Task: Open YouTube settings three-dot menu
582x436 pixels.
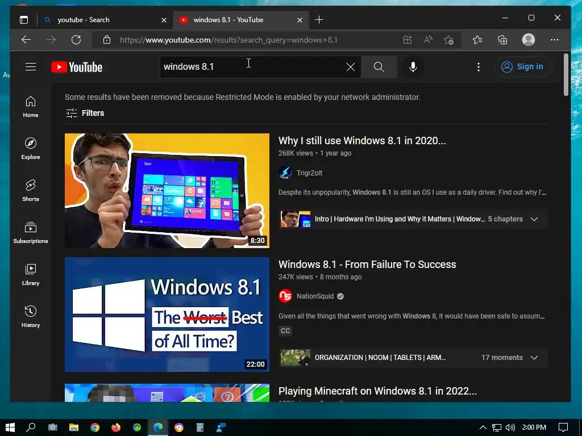Action: 478,67
